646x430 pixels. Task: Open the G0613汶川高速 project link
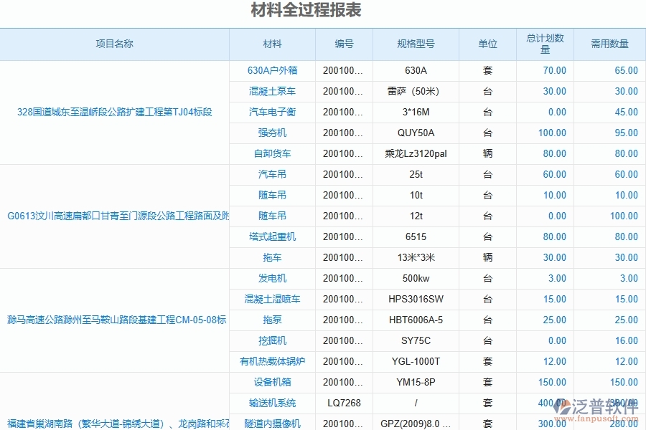tap(113, 216)
